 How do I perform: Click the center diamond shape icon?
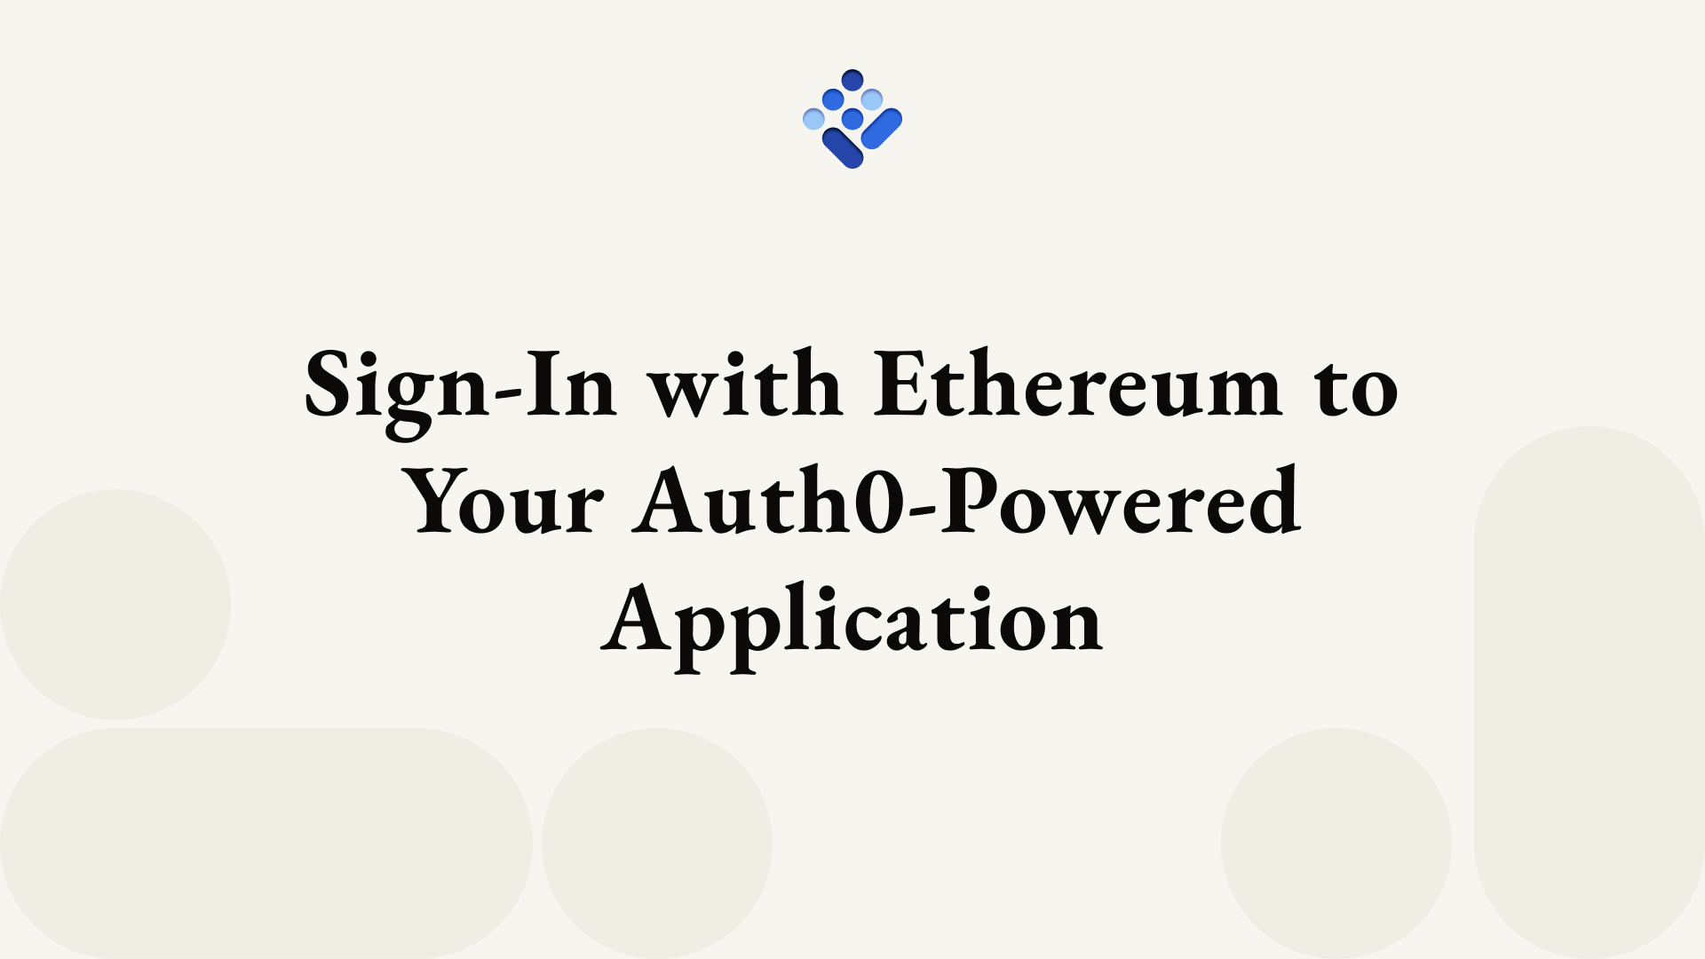pos(852,117)
